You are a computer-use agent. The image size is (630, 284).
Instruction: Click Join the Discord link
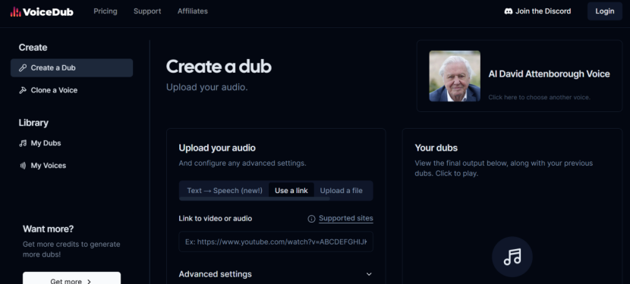point(537,11)
